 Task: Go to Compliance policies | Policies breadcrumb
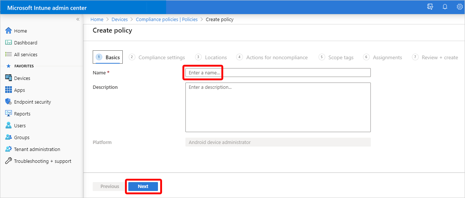point(167,19)
